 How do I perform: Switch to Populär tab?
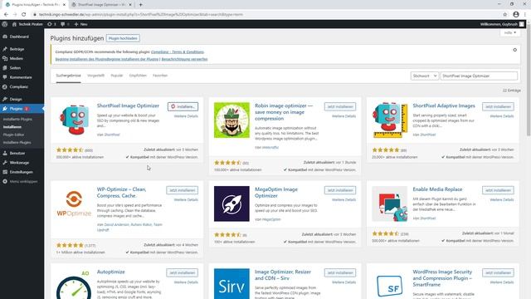tap(117, 76)
